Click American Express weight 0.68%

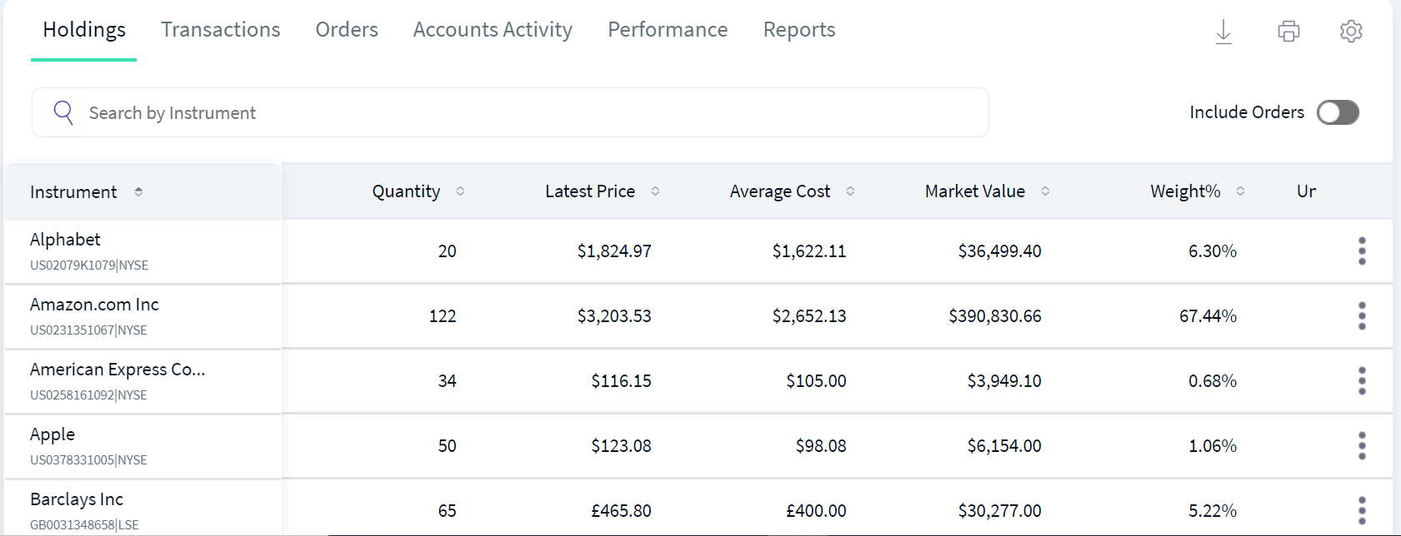(x=1213, y=381)
